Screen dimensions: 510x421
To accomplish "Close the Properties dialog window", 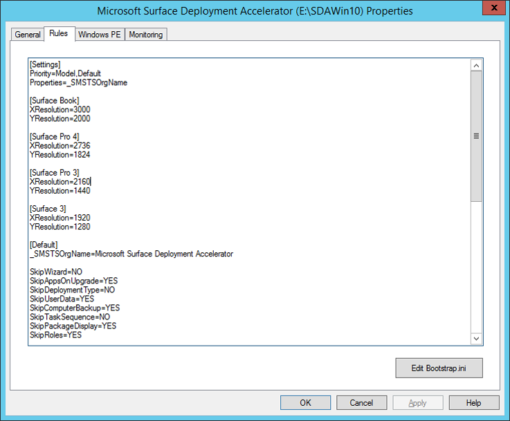I will pos(493,8).
